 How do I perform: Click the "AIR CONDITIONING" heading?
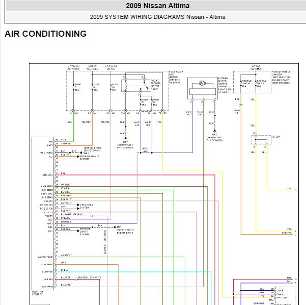point(46,34)
